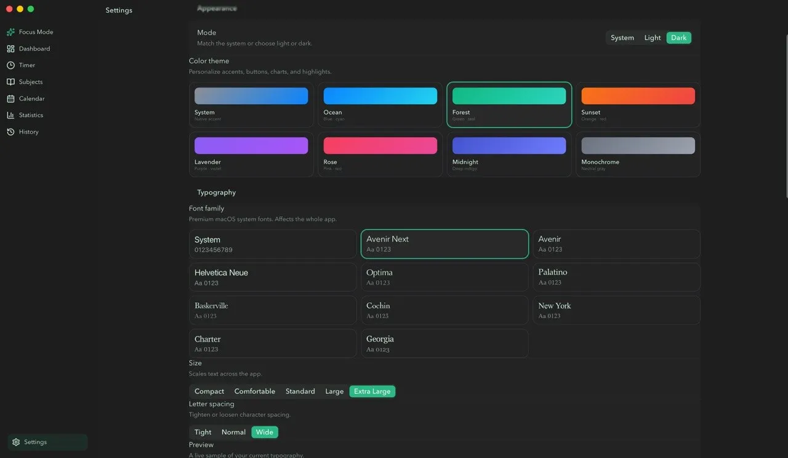
Task: Click the Focus Mode sparkle icon
Action: tap(10, 32)
